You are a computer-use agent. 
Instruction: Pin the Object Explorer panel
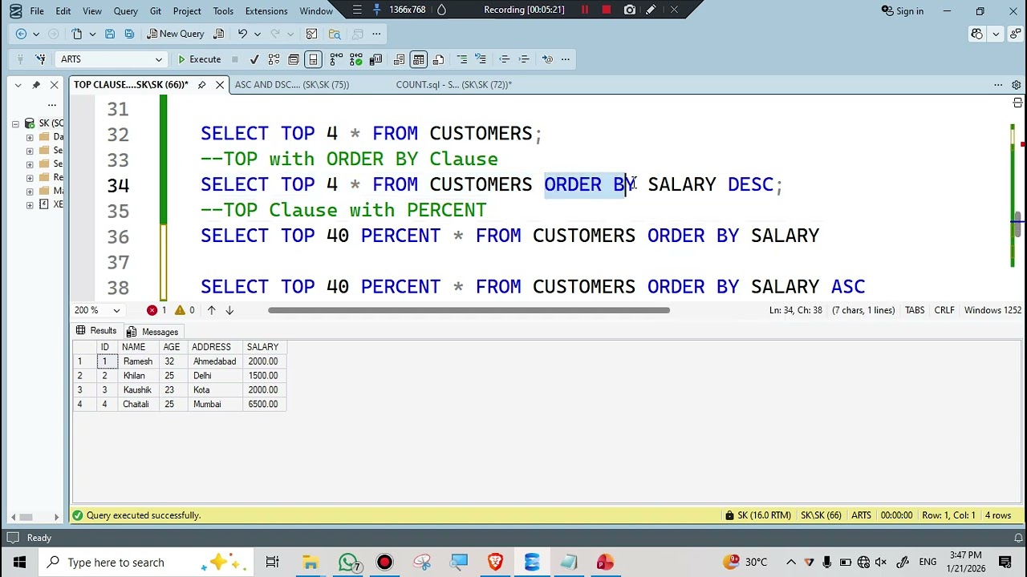click(x=36, y=85)
